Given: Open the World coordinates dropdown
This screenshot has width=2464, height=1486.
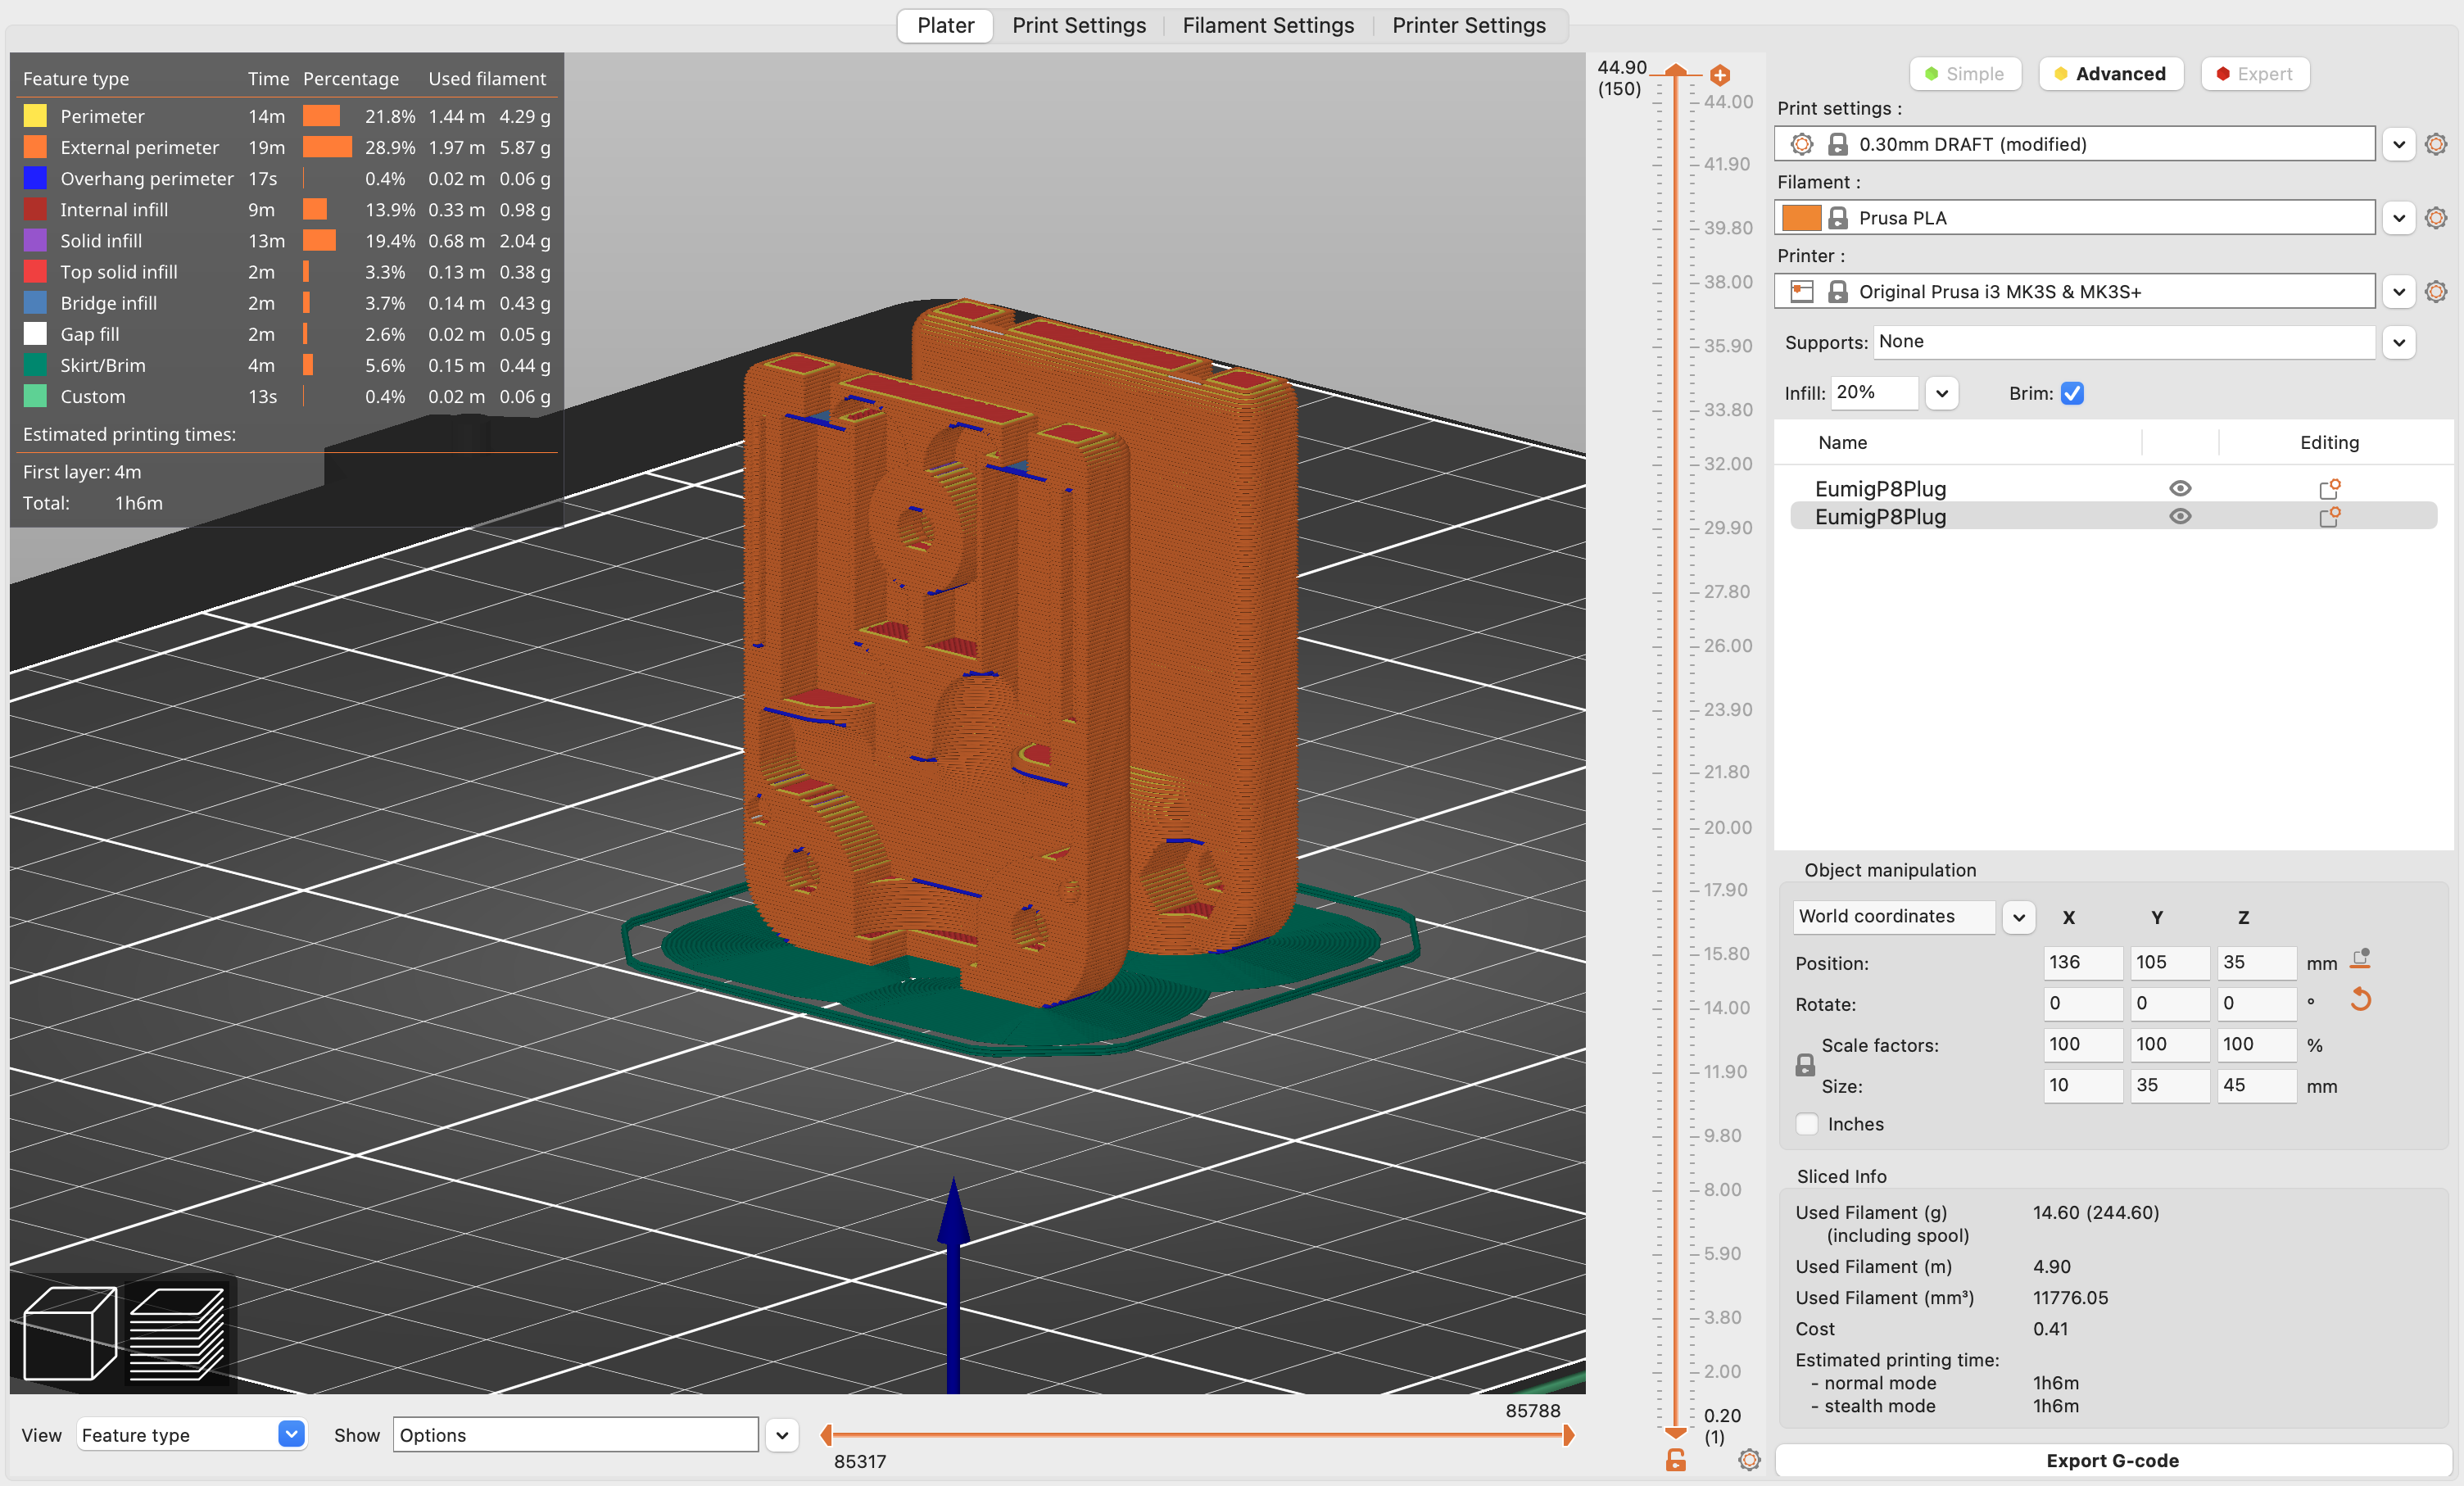Looking at the screenshot, I should 2018,917.
